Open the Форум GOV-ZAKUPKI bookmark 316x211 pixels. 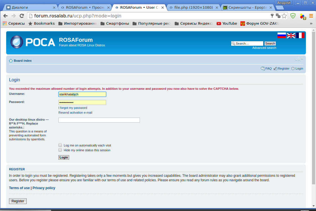pyautogui.click(x=260, y=23)
